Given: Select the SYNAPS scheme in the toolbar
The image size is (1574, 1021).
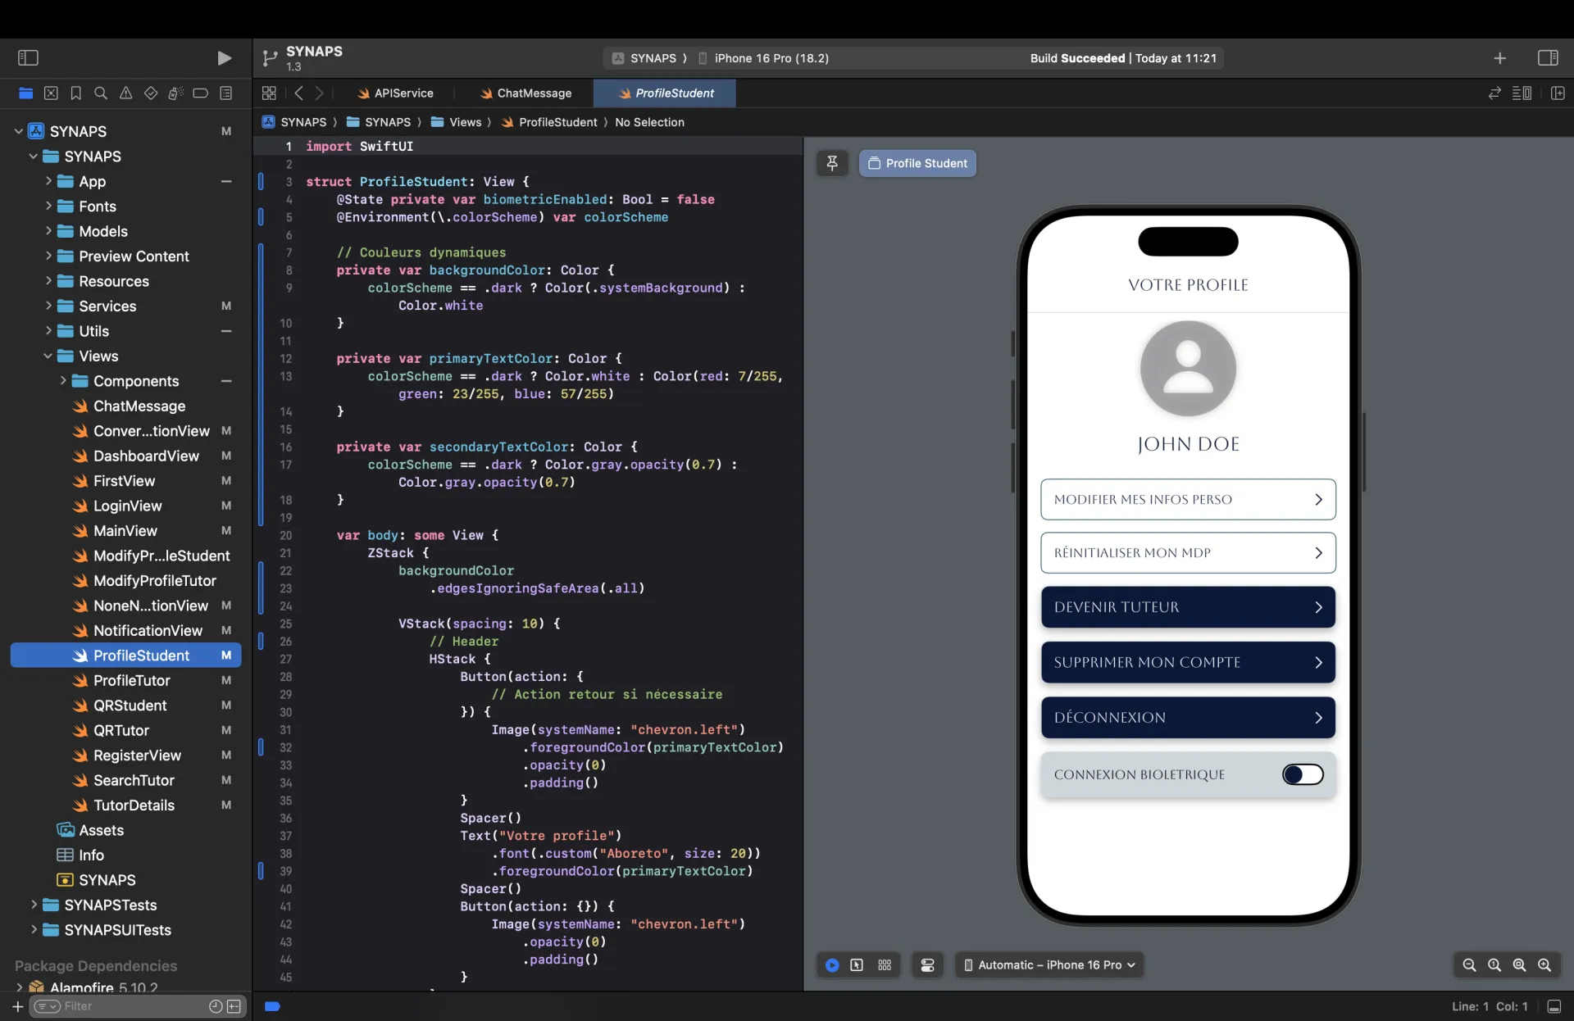Looking at the screenshot, I should [646, 58].
